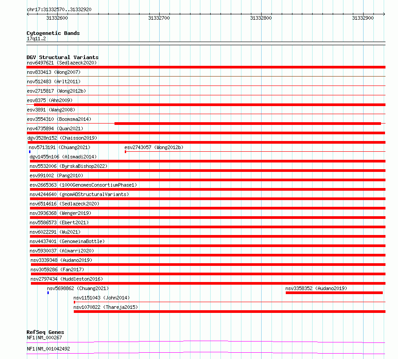The height and width of the screenshot is (359, 398).
Task: Open esv2743057 (Wong2012b) variant label
Action: coord(154,147)
